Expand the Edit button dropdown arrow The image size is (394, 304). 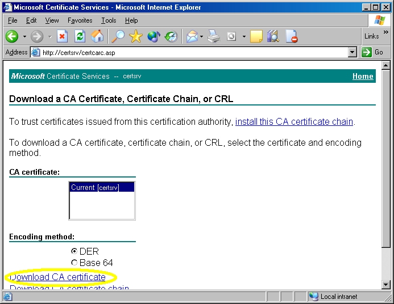244,37
